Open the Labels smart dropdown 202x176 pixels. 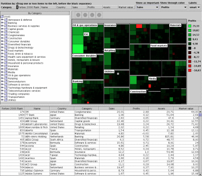194,7
